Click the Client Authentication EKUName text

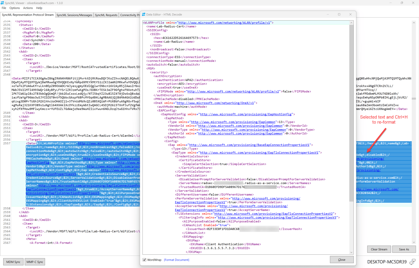224,244
